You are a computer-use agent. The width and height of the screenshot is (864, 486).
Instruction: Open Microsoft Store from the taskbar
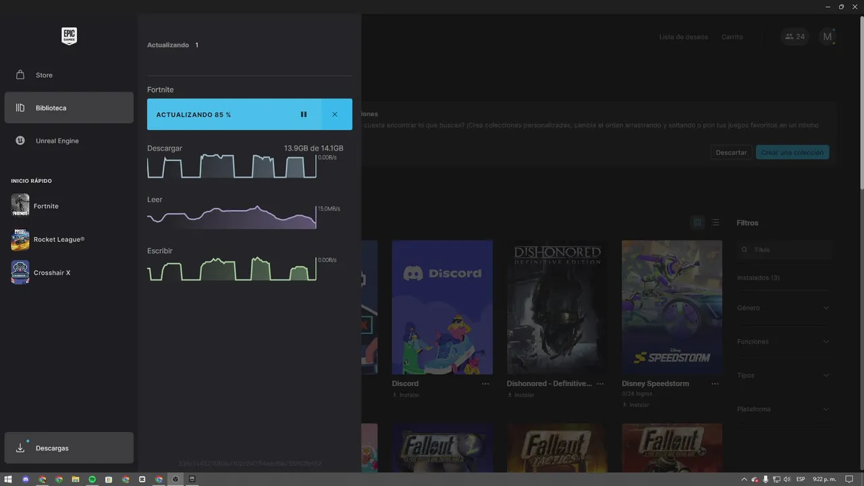(x=109, y=479)
